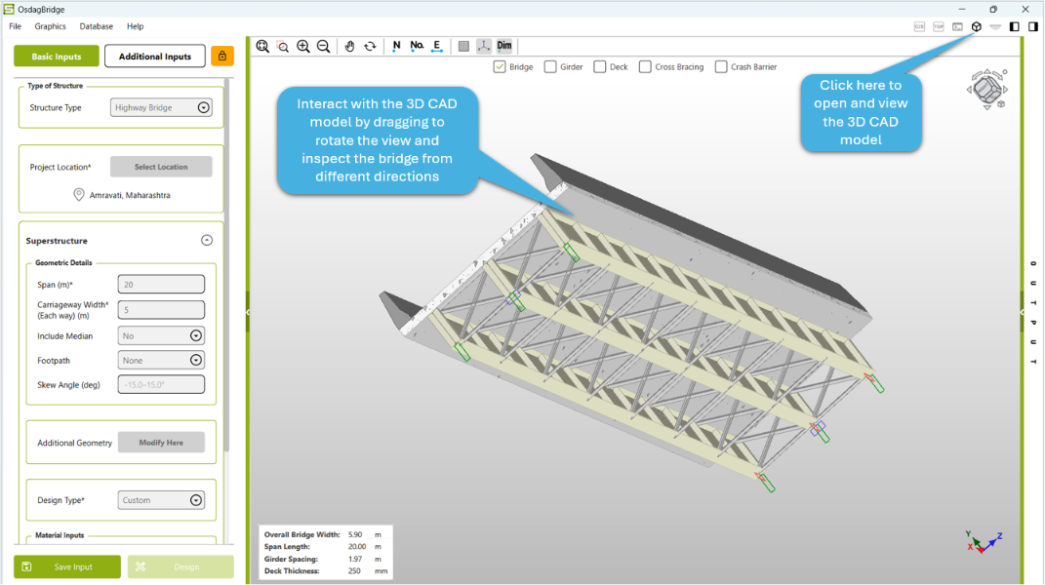Open the 3D CAD model cube icon
The height and width of the screenshot is (585, 1045).
coord(977,26)
